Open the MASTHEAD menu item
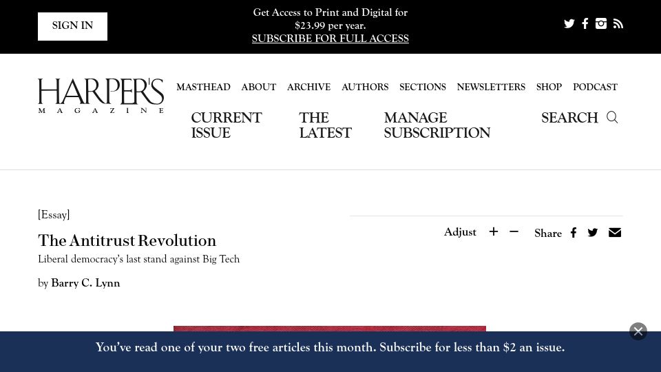 tap(203, 87)
